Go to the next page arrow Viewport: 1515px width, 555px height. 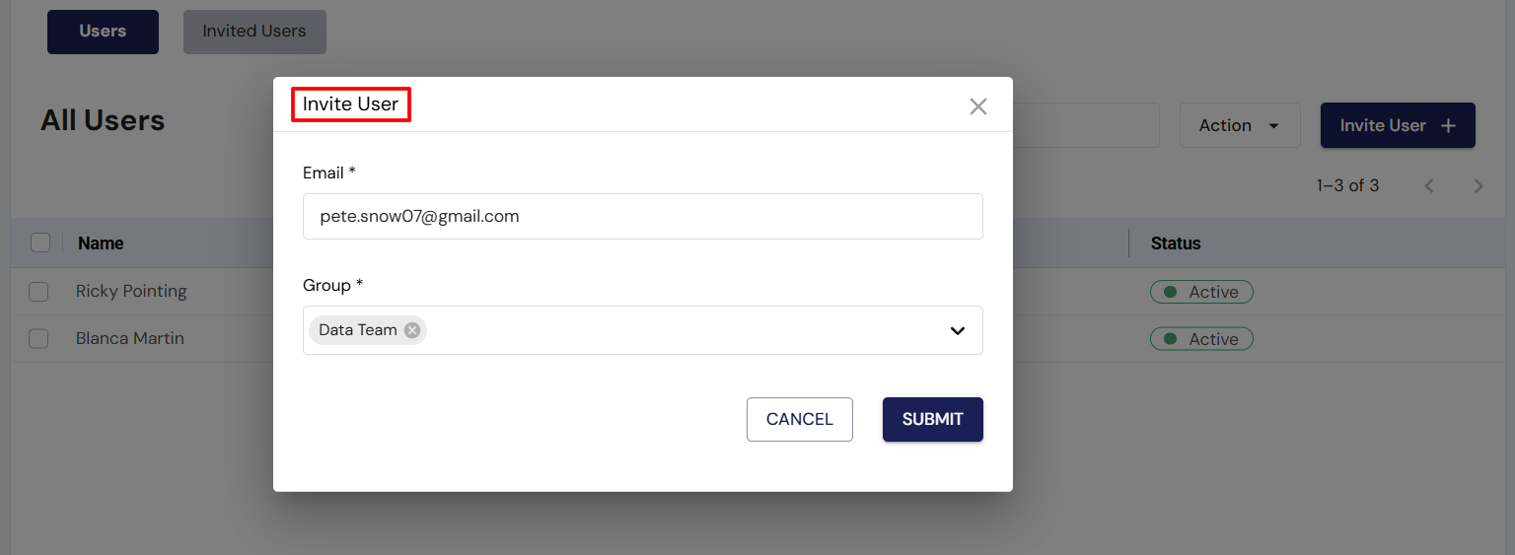coord(1478,185)
